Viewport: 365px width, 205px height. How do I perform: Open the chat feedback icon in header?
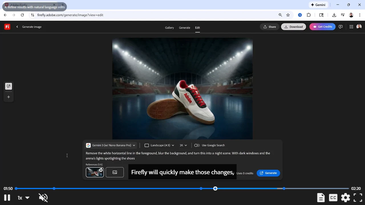coord(340,27)
